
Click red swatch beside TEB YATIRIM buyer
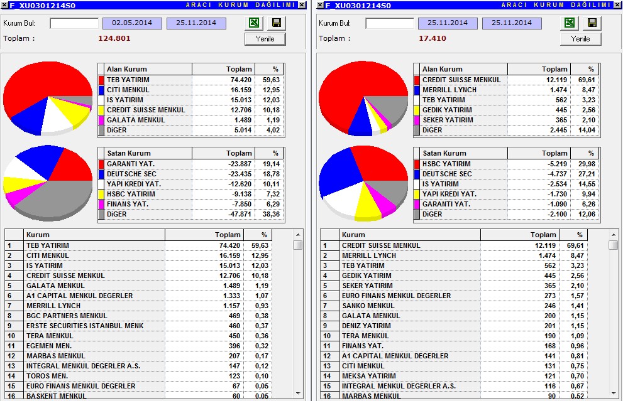click(x=101, y=80)
